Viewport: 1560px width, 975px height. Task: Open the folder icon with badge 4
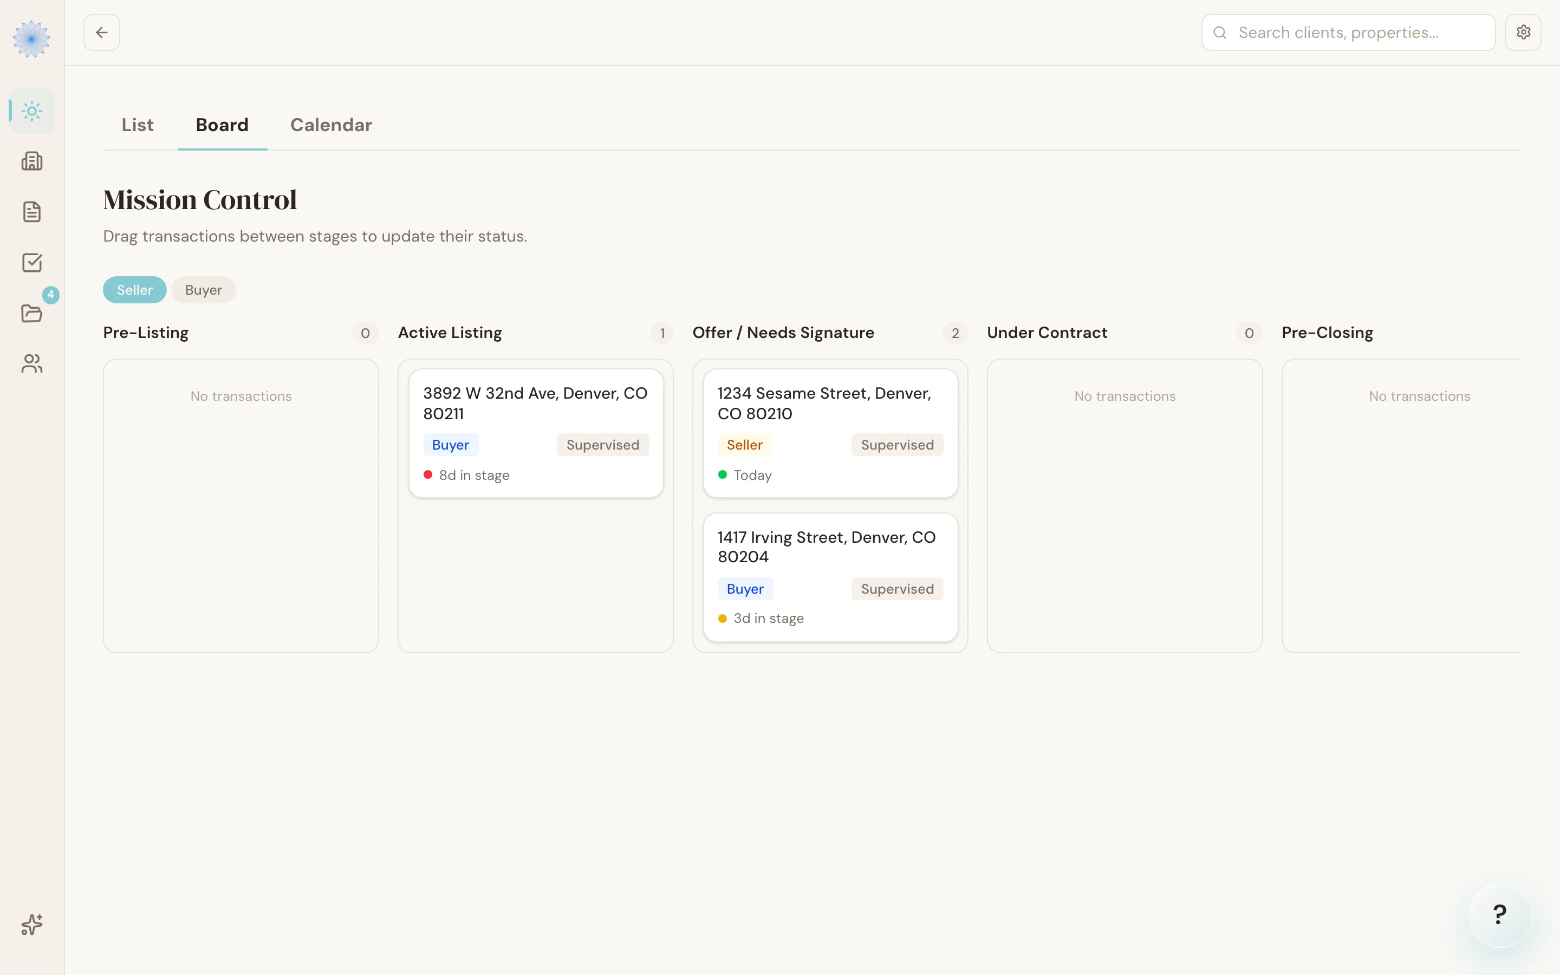31,314
